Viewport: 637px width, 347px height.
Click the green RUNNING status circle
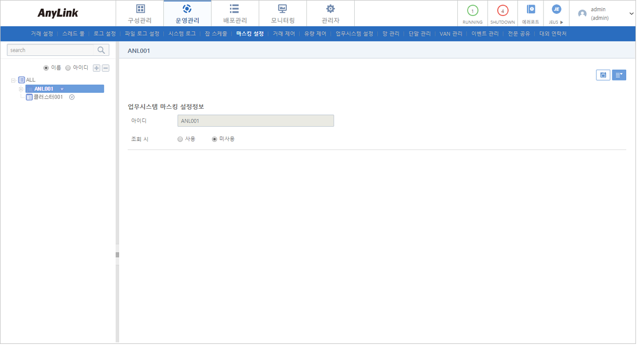tap(472, 11)
